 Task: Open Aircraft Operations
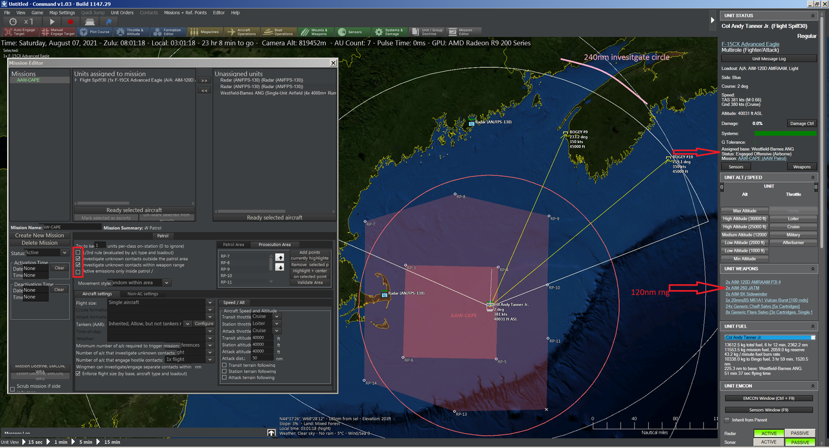click(x=242, y=31)
